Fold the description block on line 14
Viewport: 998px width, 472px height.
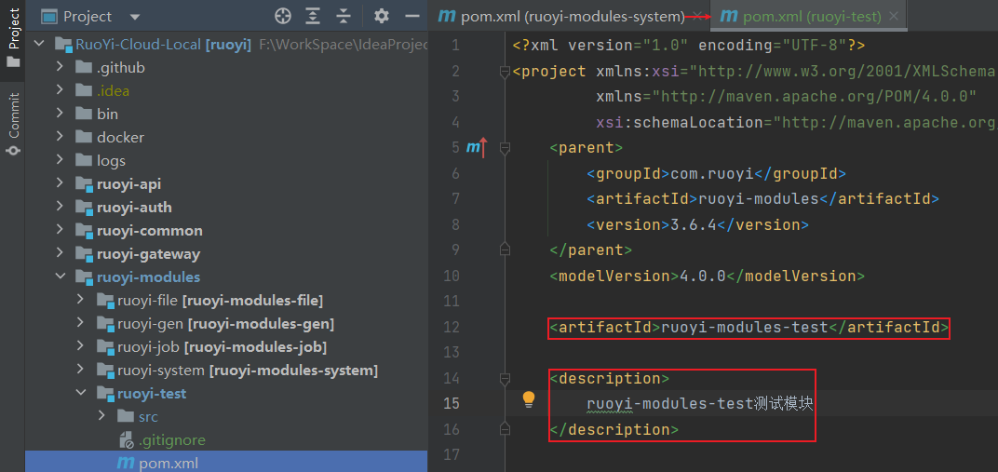coord(505,380)
